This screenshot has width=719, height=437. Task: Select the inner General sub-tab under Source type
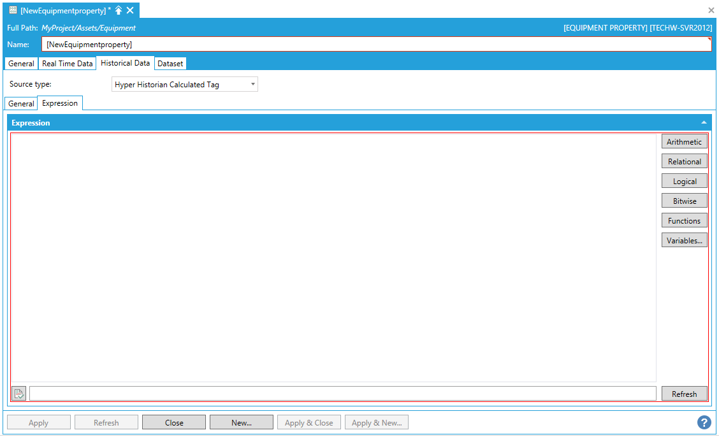click(x=21, y=103)
